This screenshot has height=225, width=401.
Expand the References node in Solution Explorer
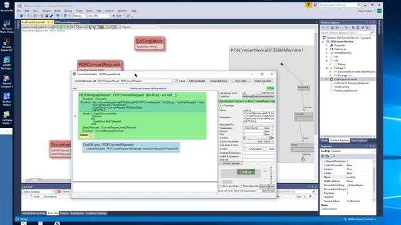(326, 49)
